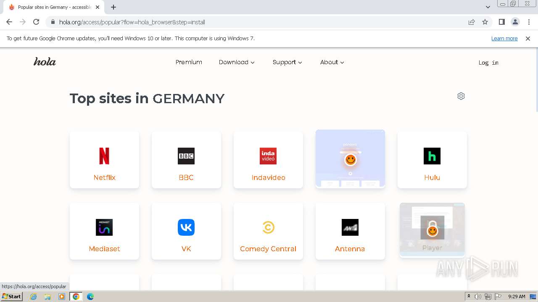Follow the Learn more link
This screenshot has height=302, width=538.
(x=504, y=39)
